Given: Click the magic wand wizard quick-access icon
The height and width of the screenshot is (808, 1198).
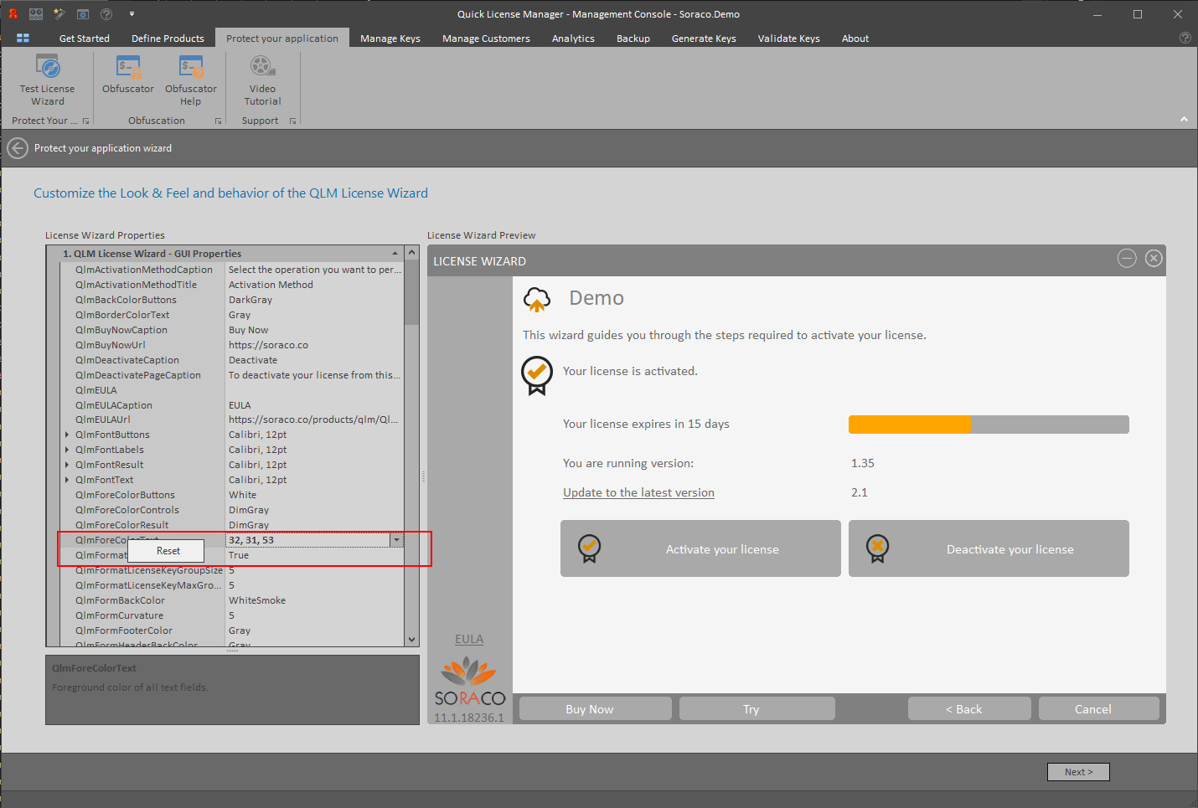Looking at the screenshot, I should point(59,13).
